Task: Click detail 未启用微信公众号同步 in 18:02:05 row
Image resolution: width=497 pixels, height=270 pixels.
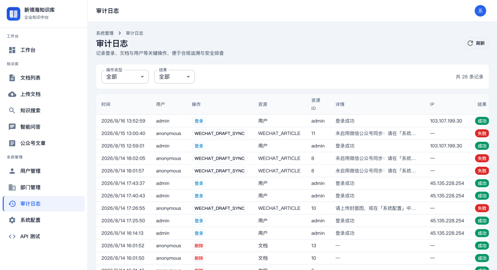Action: [376, 158]
